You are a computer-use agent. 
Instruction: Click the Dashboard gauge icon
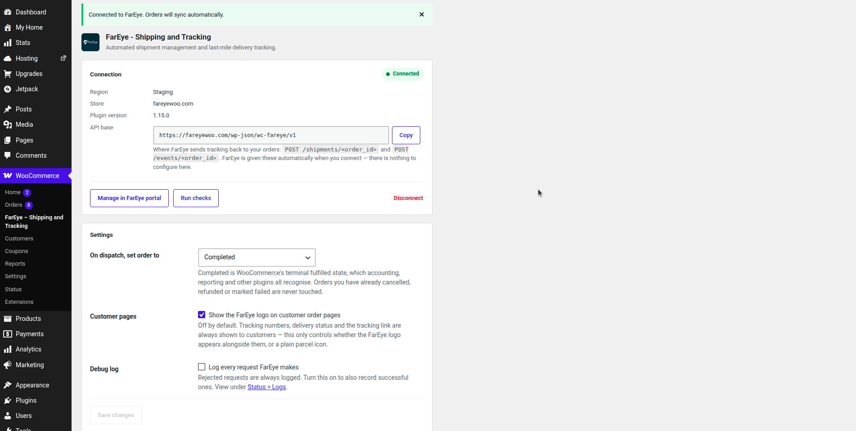click(x=8, y=12)
